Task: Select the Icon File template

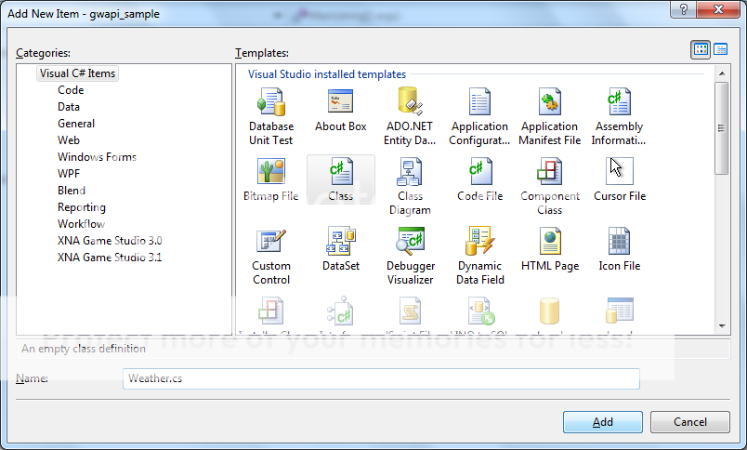Action: (x=620, y=249)
